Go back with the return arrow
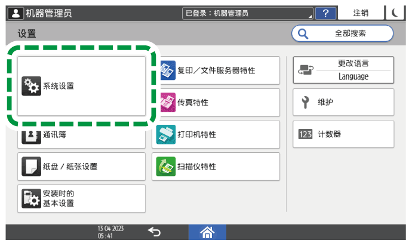Screen dimensions: 412x243 [154, 232]
